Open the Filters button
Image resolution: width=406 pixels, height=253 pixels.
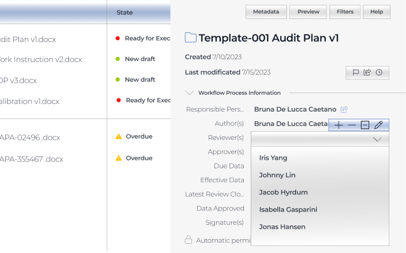point(345,11)
